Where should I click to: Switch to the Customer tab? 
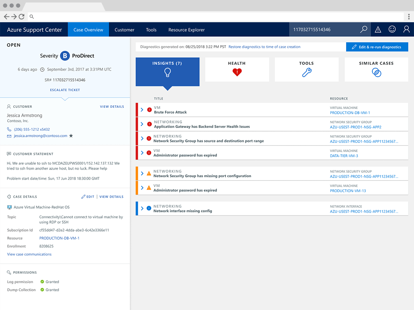(124, 29)
